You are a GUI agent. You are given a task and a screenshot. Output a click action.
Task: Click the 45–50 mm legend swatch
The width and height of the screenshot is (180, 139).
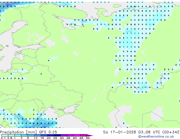tap(83, 135)
